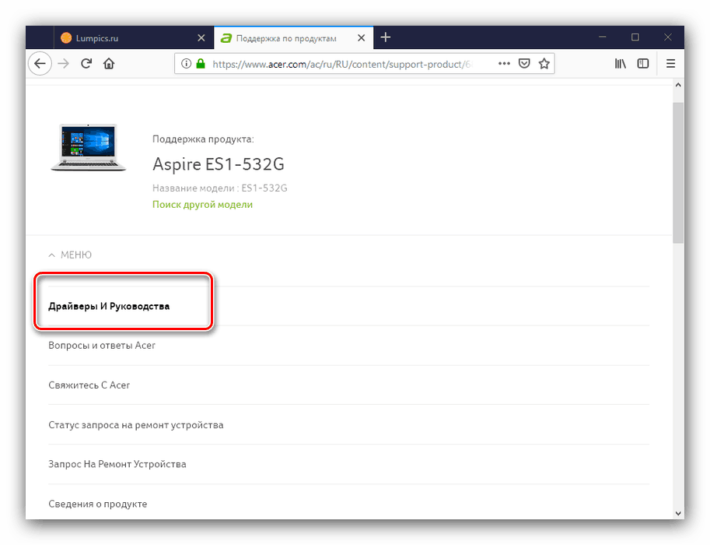Click the Aspire ES1-532G product title

pos(219,164)
